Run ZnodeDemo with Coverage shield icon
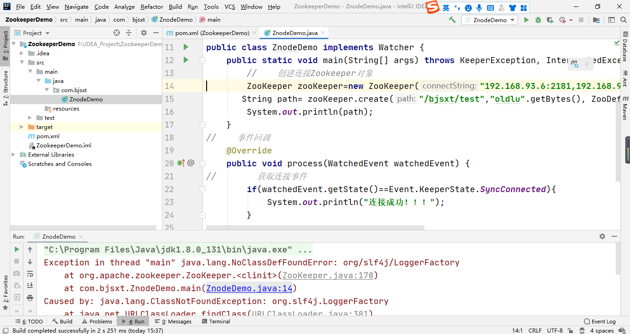Screen dimensions: 630x334 pos(550,20)
